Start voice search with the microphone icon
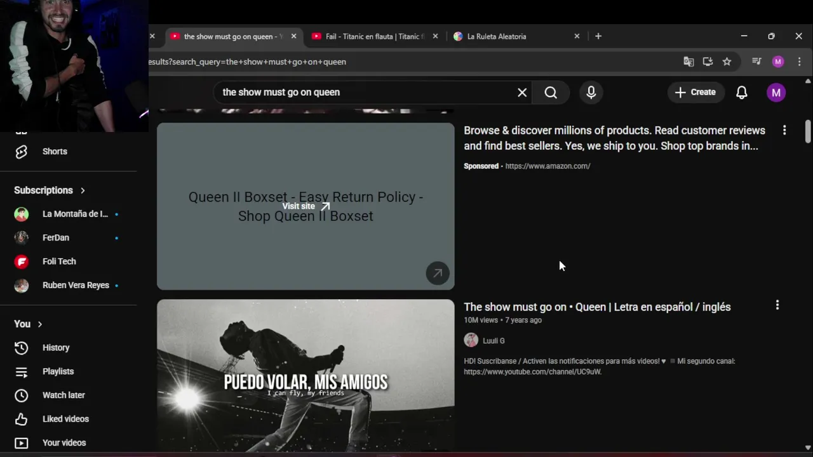Screen dimensions: 813x457 click(x=591, y=93)
